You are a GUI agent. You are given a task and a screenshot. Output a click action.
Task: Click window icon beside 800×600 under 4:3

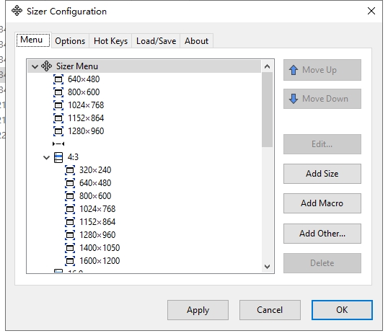click(70, 196)
